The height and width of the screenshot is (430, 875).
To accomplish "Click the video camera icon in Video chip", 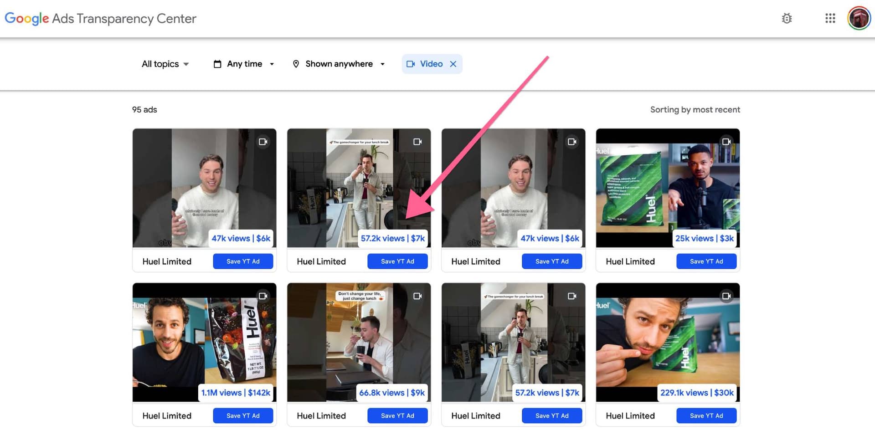I will [411, 64].
